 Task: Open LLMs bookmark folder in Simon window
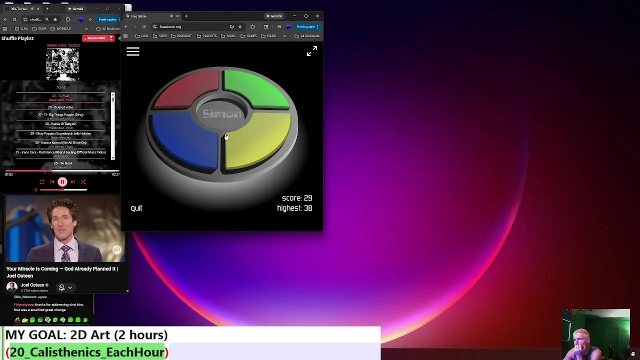click(141, 36)
